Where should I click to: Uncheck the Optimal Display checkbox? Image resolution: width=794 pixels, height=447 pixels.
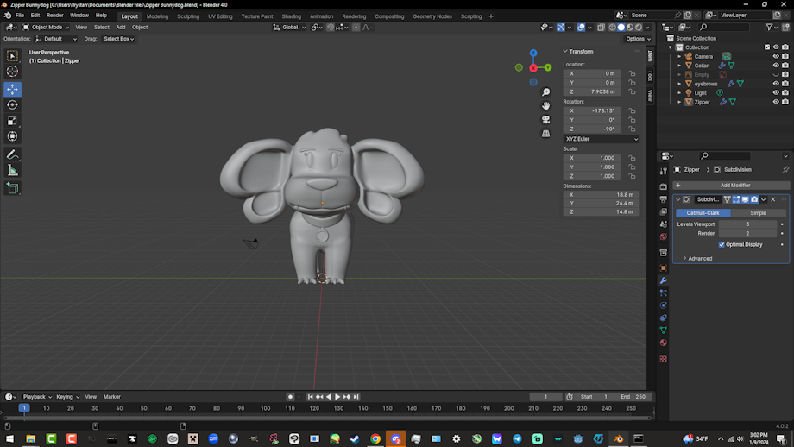(722, 244)
